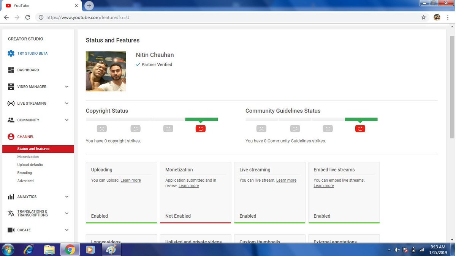Open File Explorer from the taskbar
The image size is (456, 256).
coord(49,250)
